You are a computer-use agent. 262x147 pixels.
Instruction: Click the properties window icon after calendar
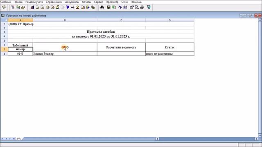(x=132, y=7)
